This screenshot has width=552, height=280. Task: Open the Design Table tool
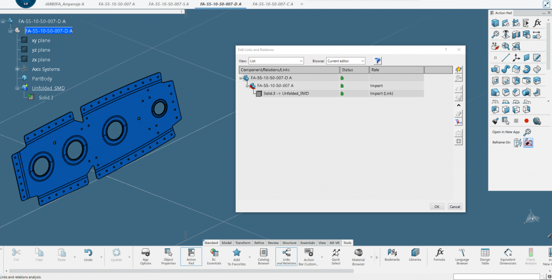click(485, 256)
